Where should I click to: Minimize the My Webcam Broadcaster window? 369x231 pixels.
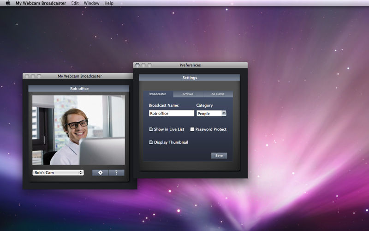[x=33, y=76]
